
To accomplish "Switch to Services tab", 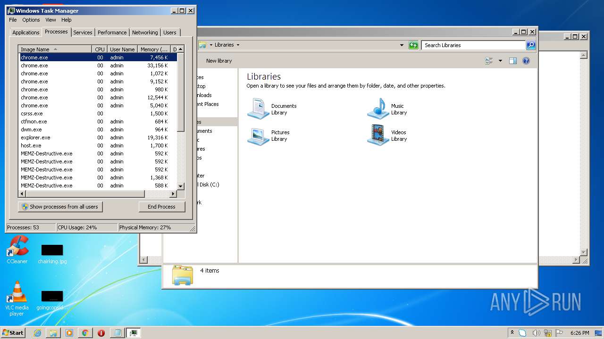I will pos(83,32).
